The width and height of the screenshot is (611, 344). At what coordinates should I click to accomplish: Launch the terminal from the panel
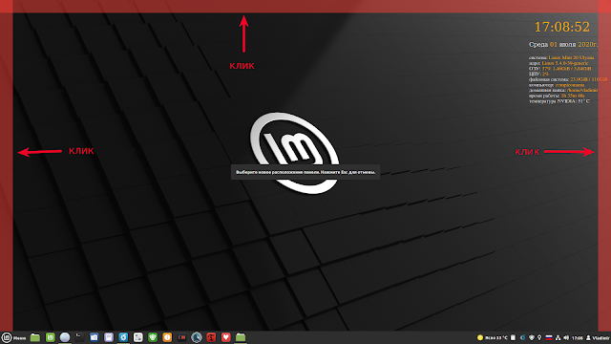pos(79,337)
